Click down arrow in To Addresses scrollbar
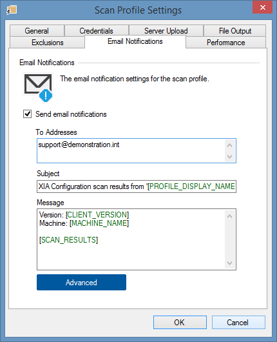Screen dimensions: 277x342 (x=229, y=156)
